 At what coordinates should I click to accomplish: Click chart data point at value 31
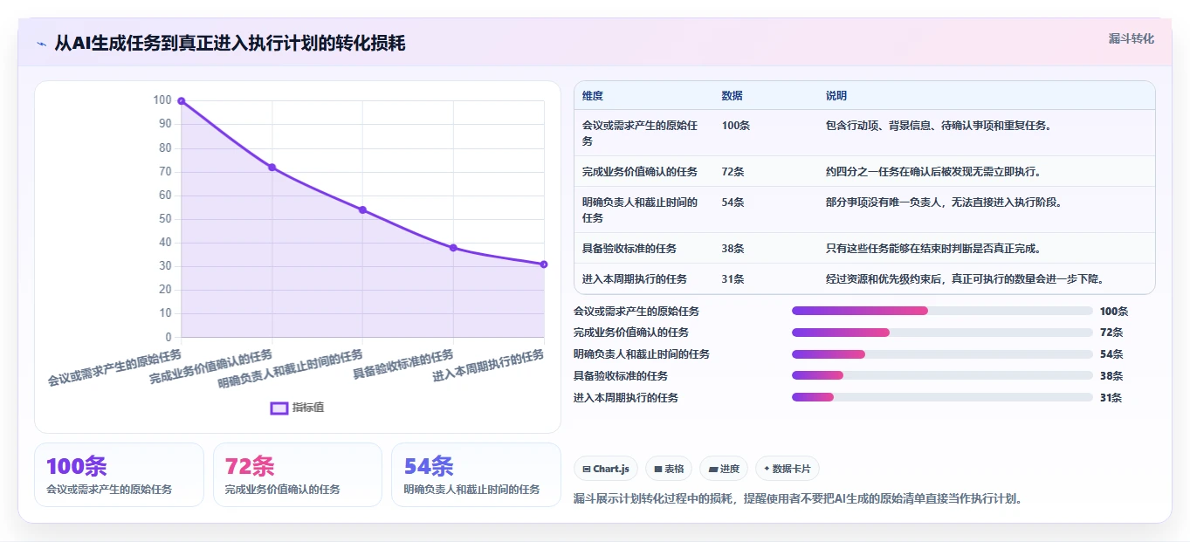coord(544,264)
